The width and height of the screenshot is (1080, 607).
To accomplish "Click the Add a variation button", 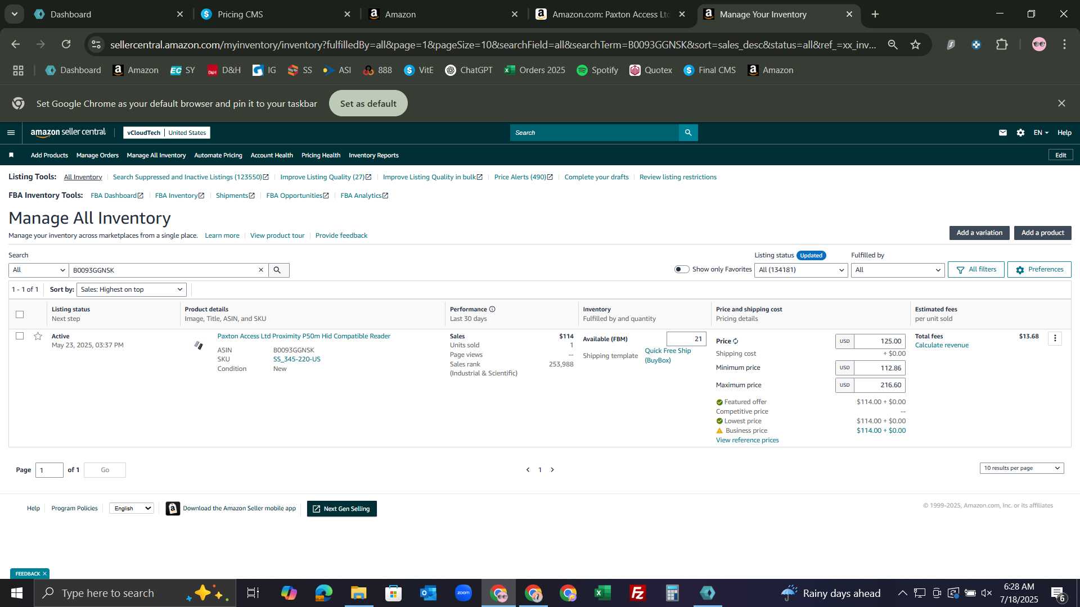I will coord(979,233).
